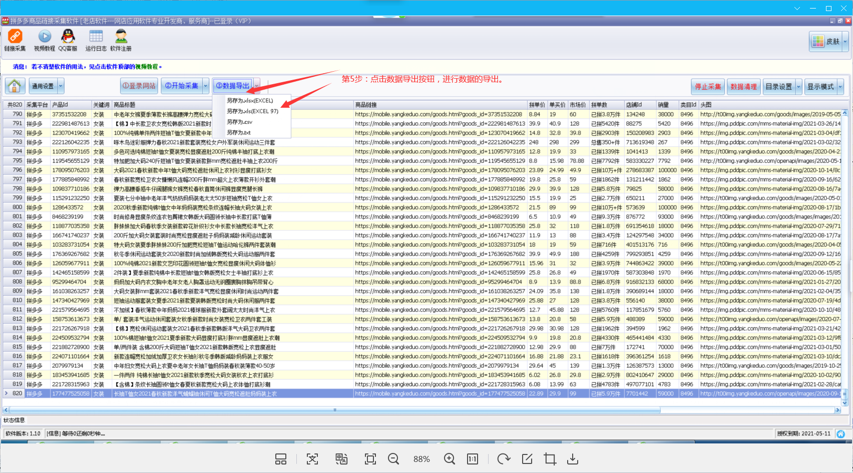853x473 pixels.
Task: Expand the 通用设置 dropdown arrow
Action: click(x=61, y=86)
